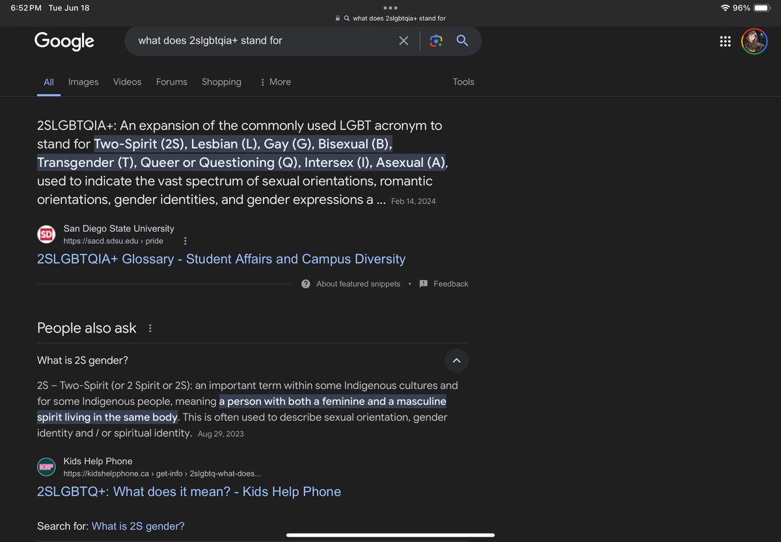781x542 pixels.
Task: Collapse the 'What is 2S gender?' question
Action: (456, 361)
